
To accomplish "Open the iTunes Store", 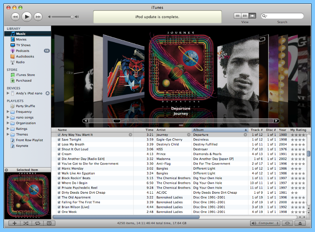I will pyautogui.click(x=25, y=75).
